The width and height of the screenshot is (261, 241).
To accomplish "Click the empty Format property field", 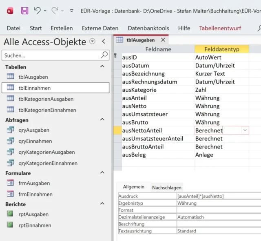I will tap(219, 210).
